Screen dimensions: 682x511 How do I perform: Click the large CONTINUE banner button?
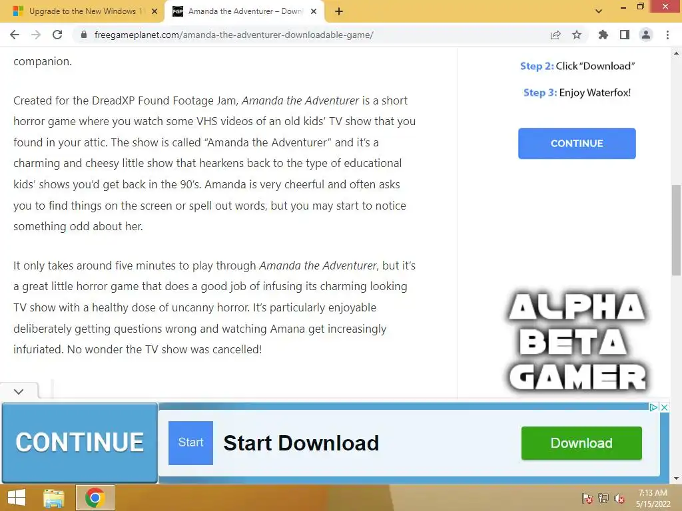80,442
